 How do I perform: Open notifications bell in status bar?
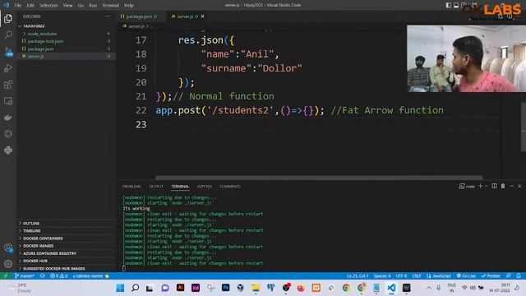tap(519, 276)
